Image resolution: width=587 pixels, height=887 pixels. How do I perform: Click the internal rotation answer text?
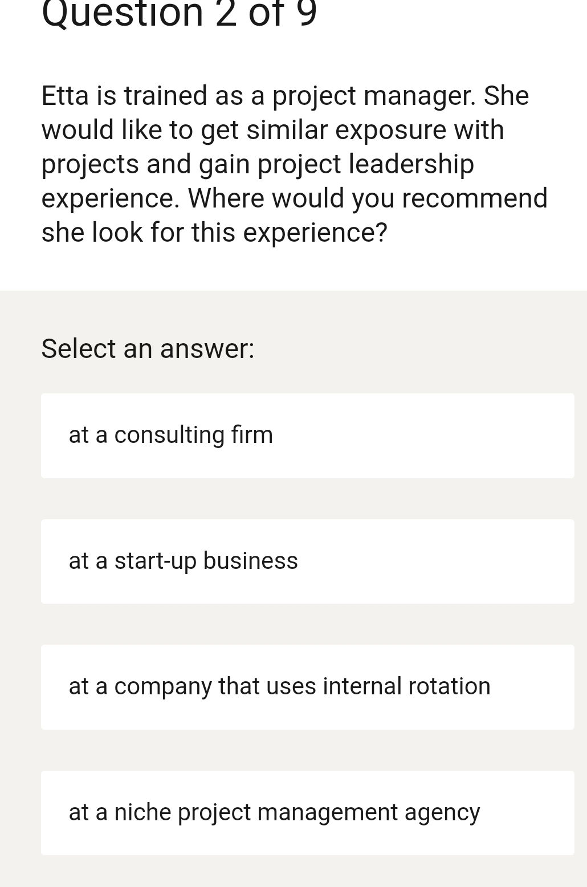(x=279, y=687)
